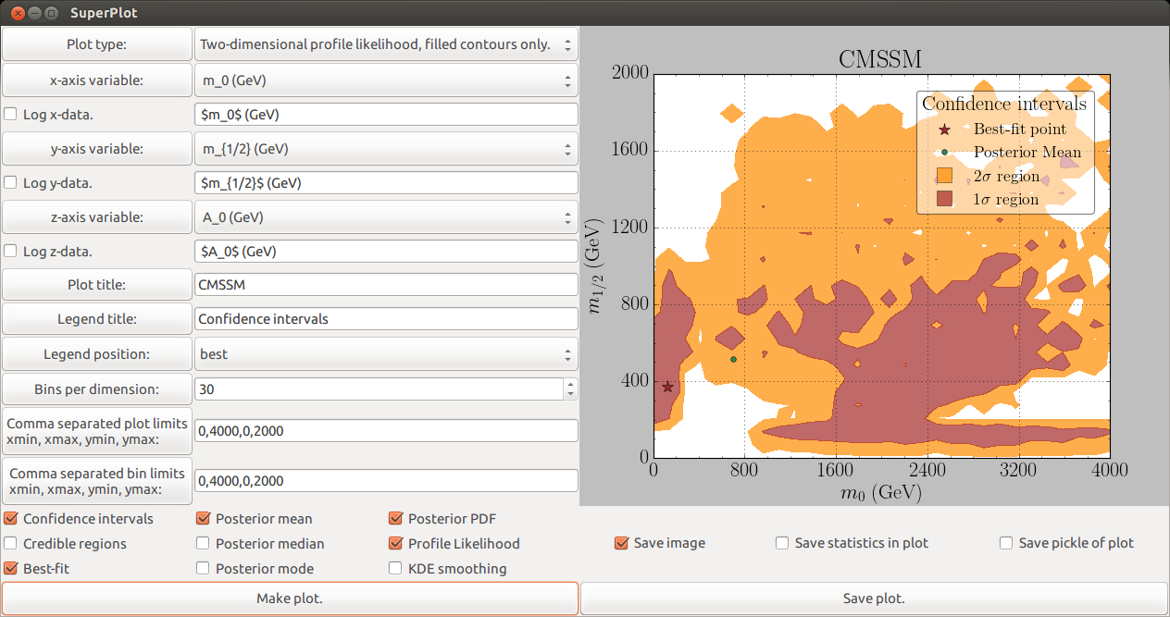Edit the y-axis label field '$m_{1/2}$ (GeV)'
This screenshot has height=617, width=1170.
386,183
